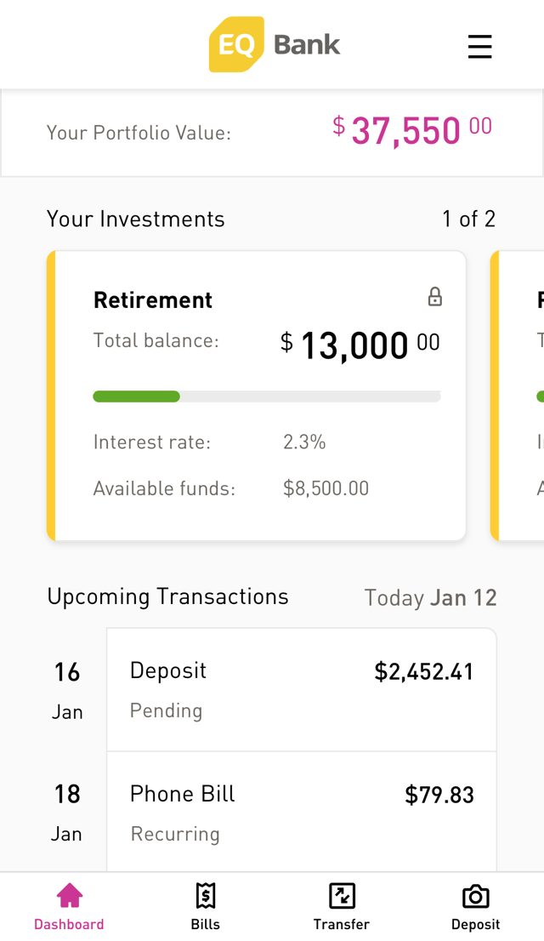Image resolution: width=544 pixels, height=941 pixels.
Task: Click the Retirement balance progress bar
Action: pos(266,396)
